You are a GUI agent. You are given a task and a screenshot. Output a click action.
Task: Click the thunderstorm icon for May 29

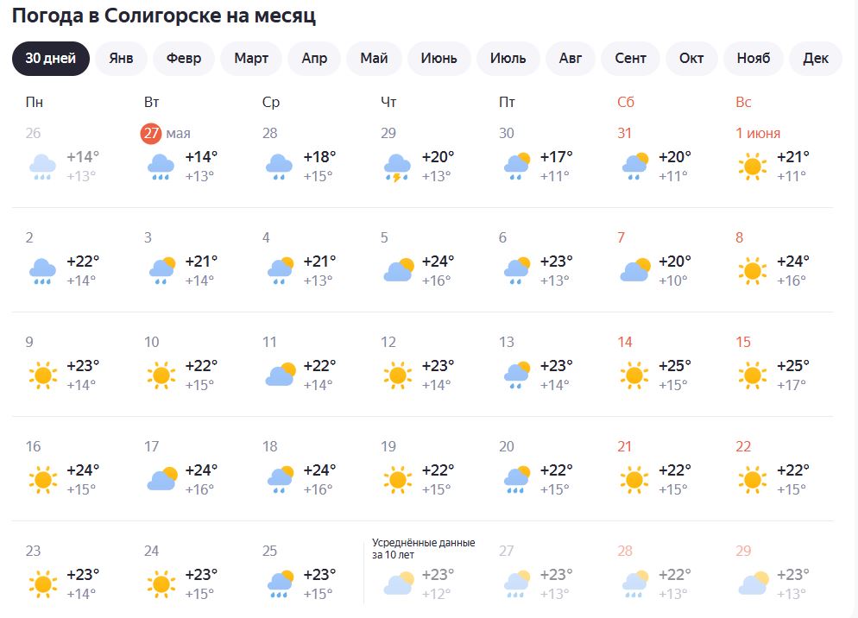click(397, 167)
